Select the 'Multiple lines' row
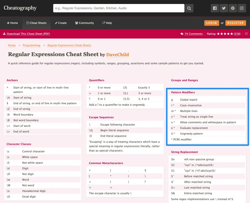250x203 pixels. pyautogui.click(x=207, y=111)
